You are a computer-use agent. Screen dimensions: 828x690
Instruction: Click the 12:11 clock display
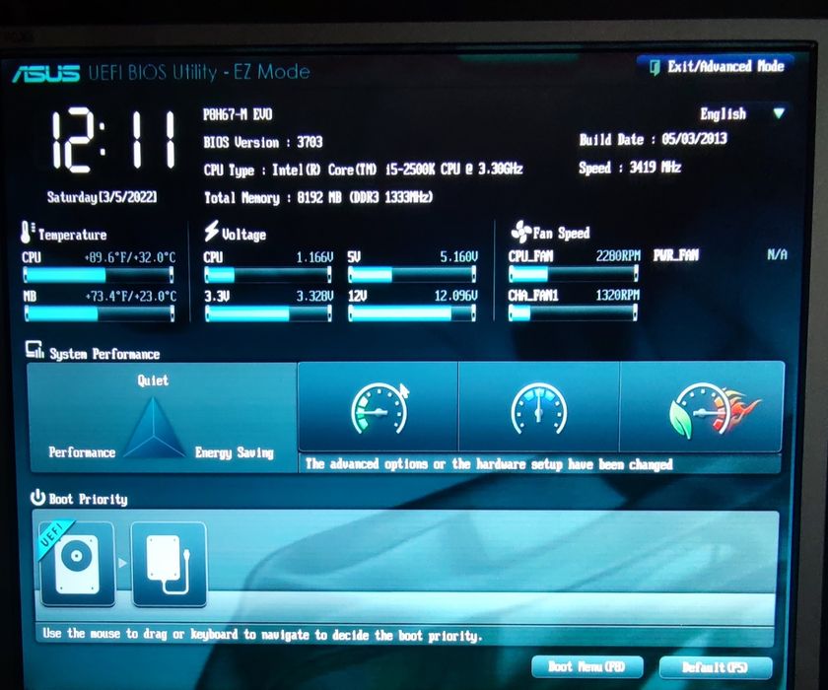[x=113, y=141]
